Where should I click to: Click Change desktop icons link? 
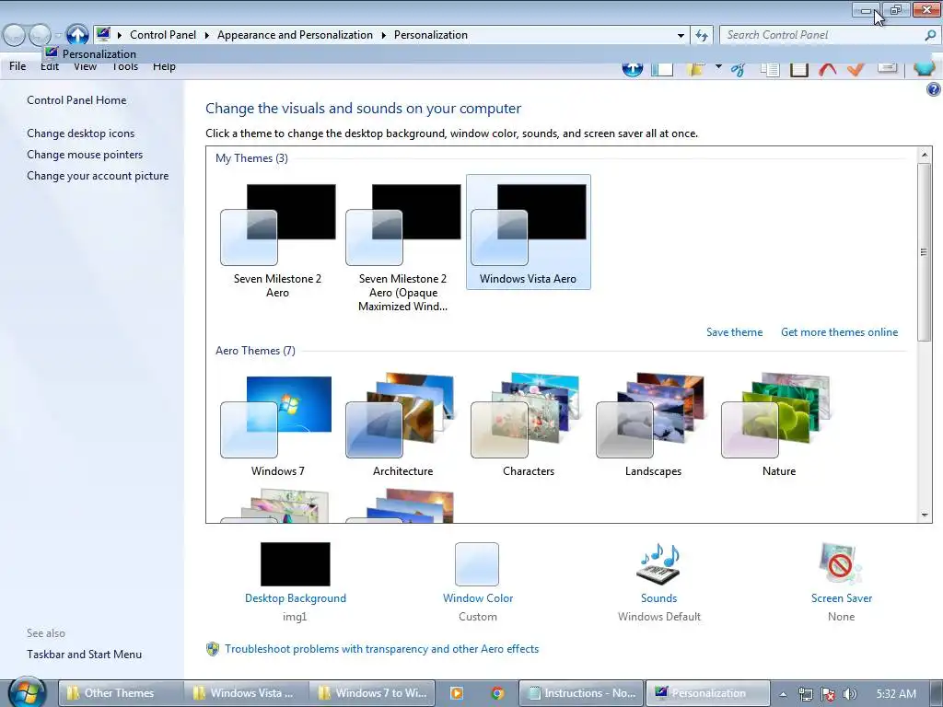point(81,133)
